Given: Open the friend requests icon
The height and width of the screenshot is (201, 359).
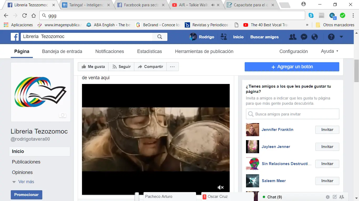Looking at the screenshot, I should point(293,37).
